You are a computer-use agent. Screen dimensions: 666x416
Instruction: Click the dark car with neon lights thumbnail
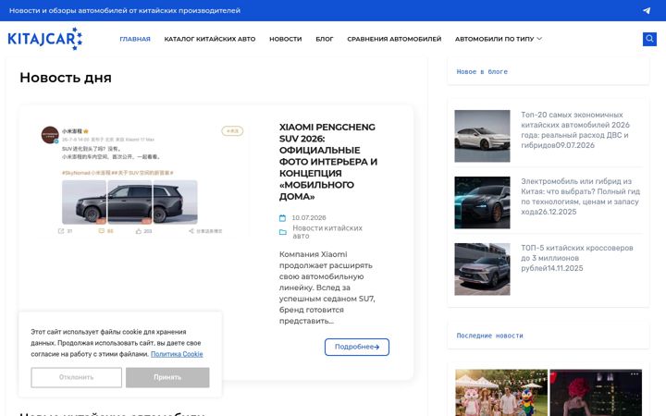[482, 202]
